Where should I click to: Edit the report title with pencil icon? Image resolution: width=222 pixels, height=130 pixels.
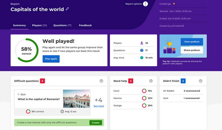coord(67,9)
